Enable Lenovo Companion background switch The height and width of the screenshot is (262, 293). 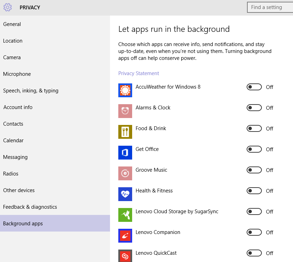pos(254,232)
